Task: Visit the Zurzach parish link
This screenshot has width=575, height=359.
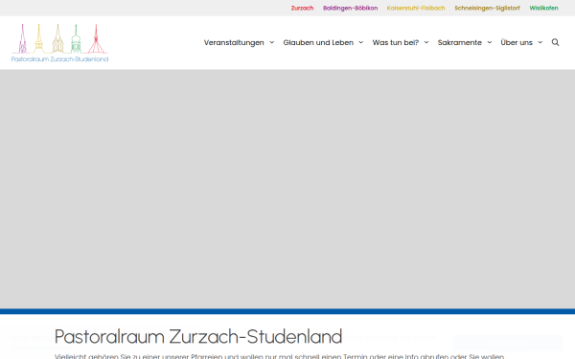Action: 302,8
